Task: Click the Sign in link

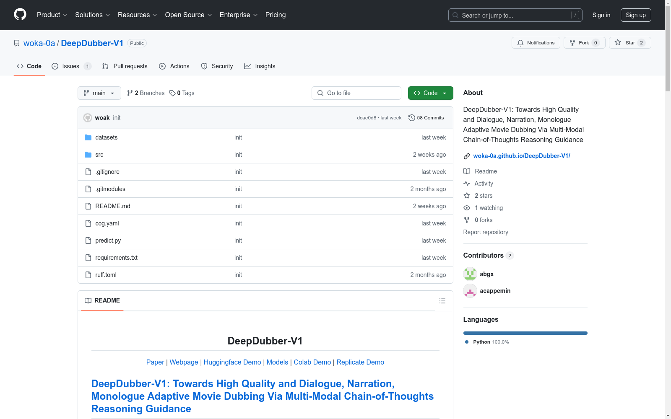Action: [601, 15]
